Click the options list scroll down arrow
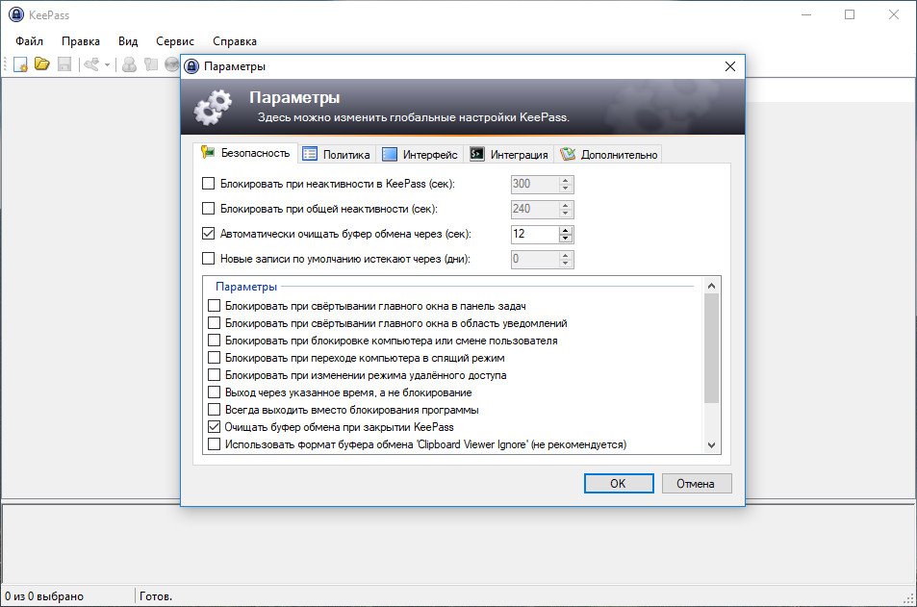Image resolution: width=917 pixels, height=607 pixels. click(711, 445)
